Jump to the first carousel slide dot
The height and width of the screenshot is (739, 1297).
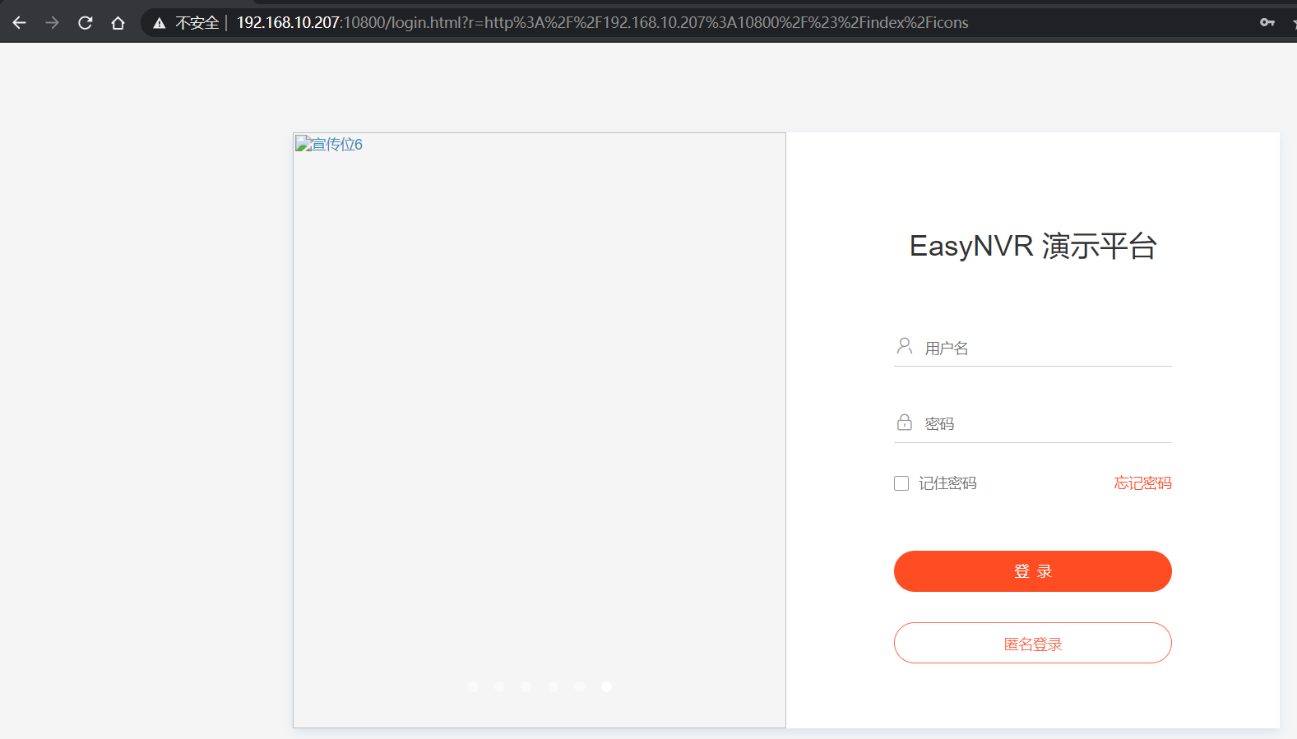point(473,687)
